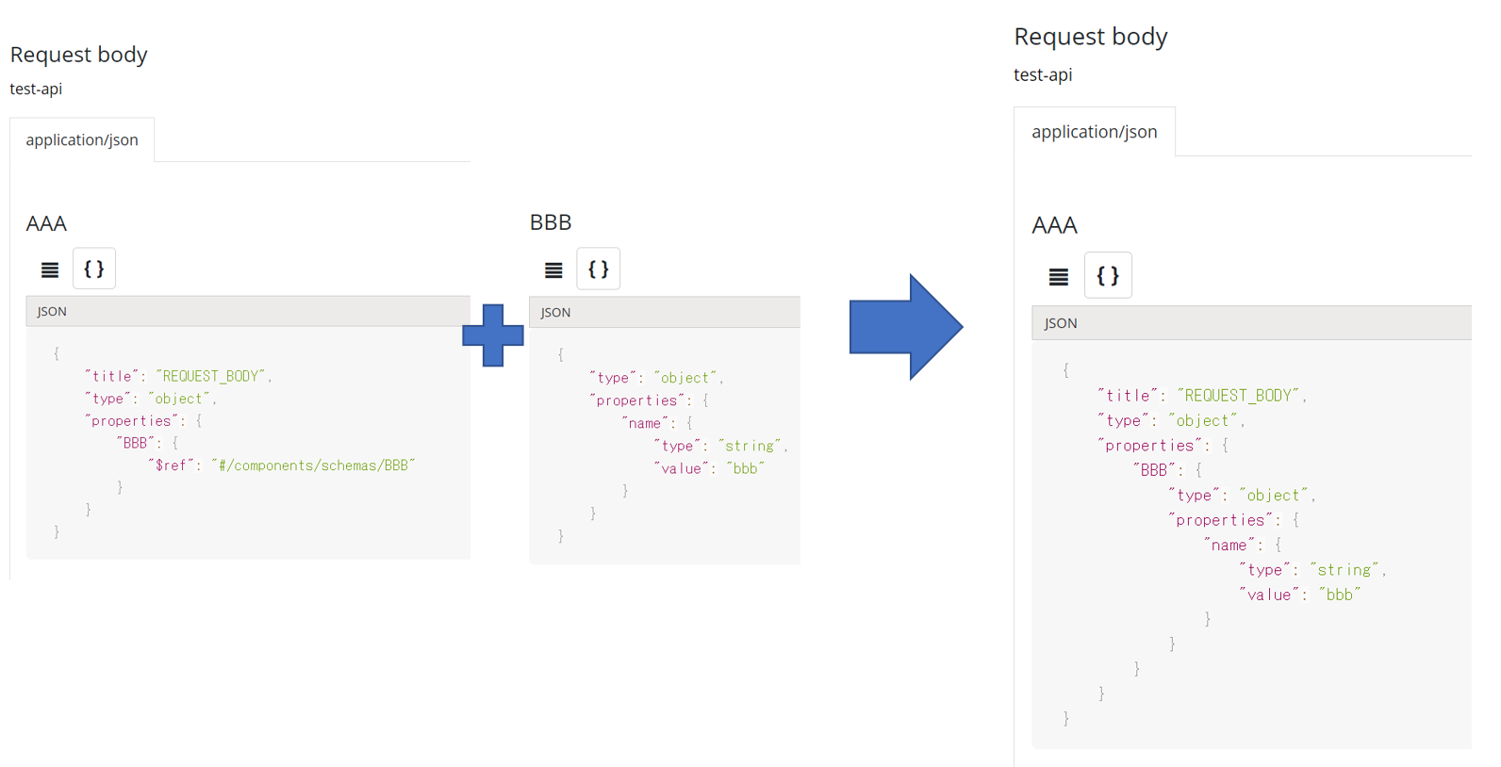Select JSON braces view for BBB schema
Screen dimensions: 1501x767
[x=599, y=269]
